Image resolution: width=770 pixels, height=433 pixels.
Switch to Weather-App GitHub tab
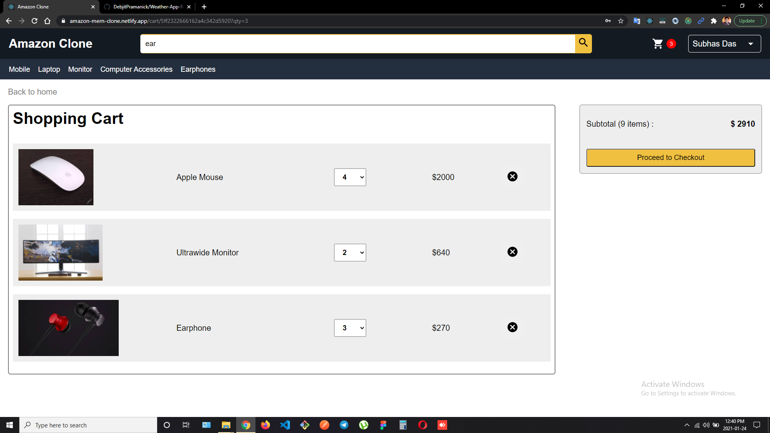coord(147,7)
